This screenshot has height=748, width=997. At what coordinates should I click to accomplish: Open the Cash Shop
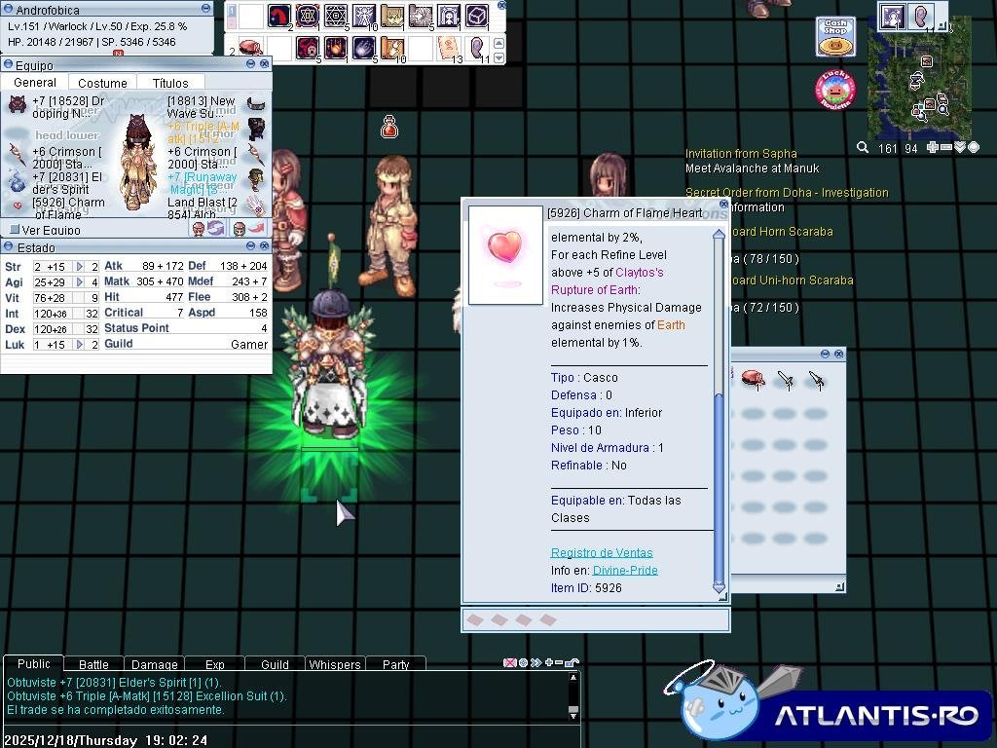tap(835, 37)
